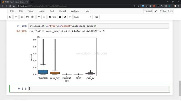
Task: Click the Out[20] output prompt
Action: pyautogui.click(x=22, y=31)
